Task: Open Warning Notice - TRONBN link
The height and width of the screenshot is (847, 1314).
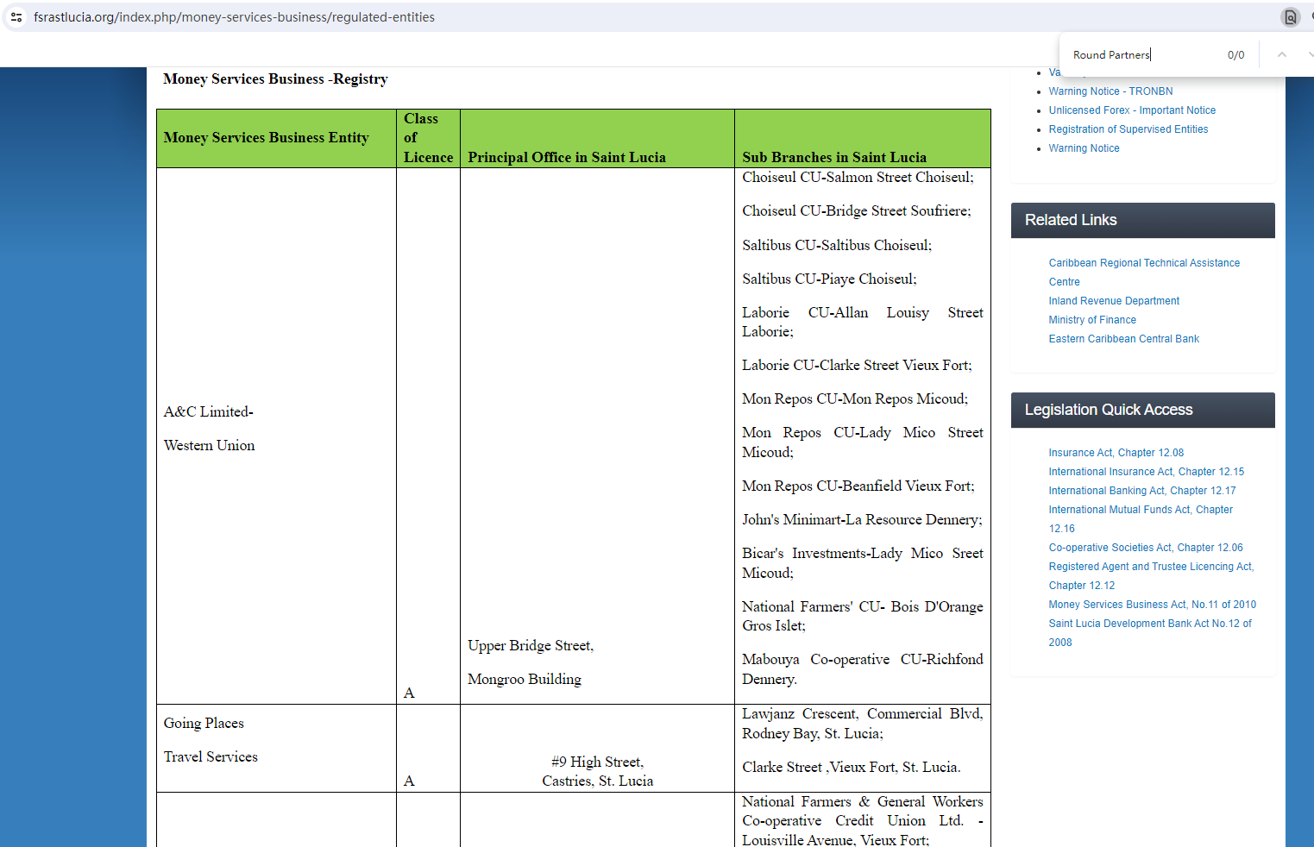Action: [1110, 91]
